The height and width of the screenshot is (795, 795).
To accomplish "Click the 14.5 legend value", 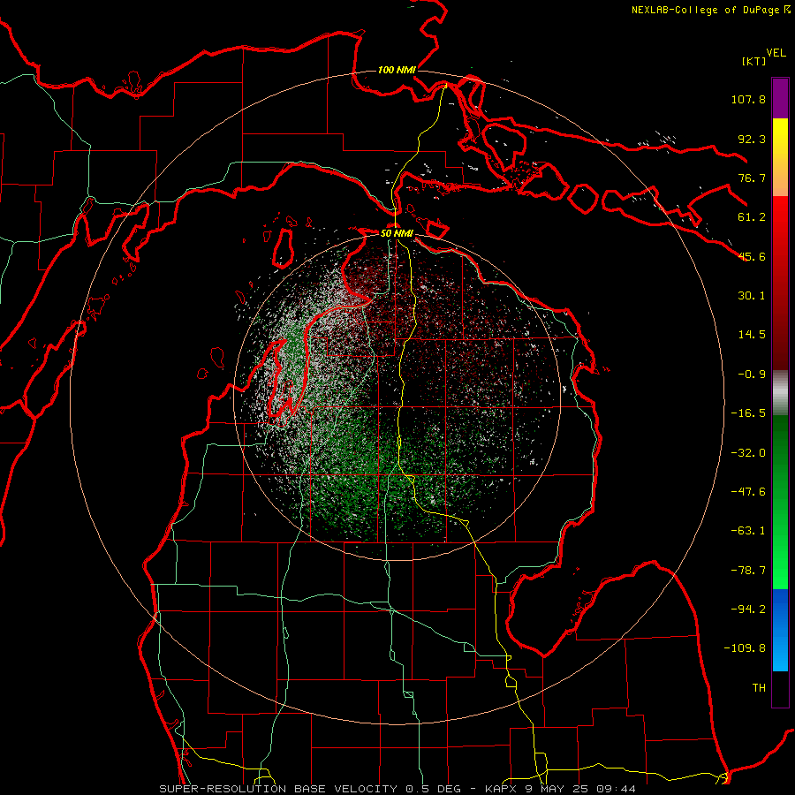I will pyautogui.click(x=752, y=335).
